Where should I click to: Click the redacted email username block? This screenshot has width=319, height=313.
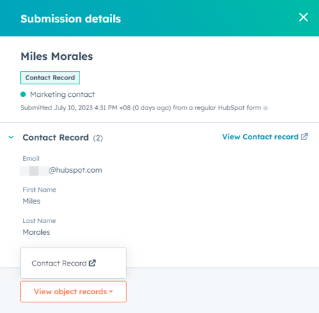point(34,171)
